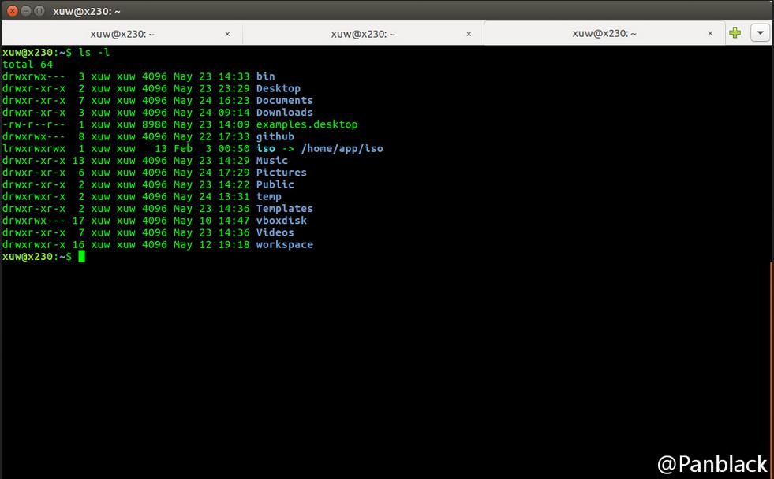Click the examples.desktop filename in the listing
The image size is (774, 479).
pyautogui.click(x=306, y=124)
